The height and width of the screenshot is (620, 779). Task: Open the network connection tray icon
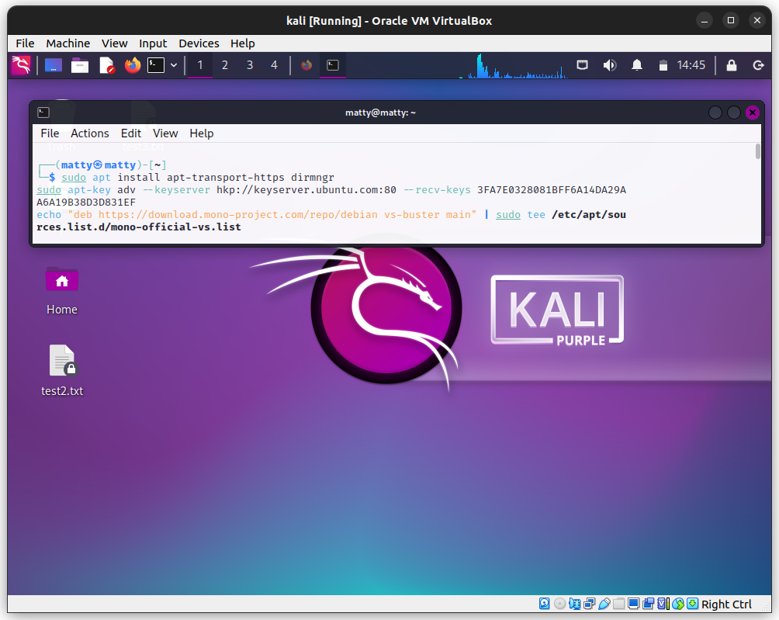click(582, 65)
